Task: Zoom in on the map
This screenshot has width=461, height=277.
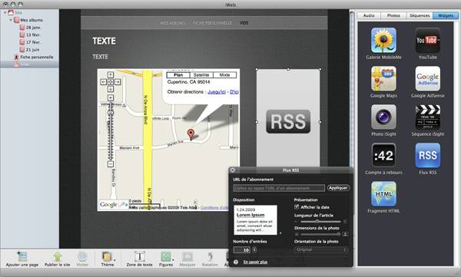Action: [111, 97]
